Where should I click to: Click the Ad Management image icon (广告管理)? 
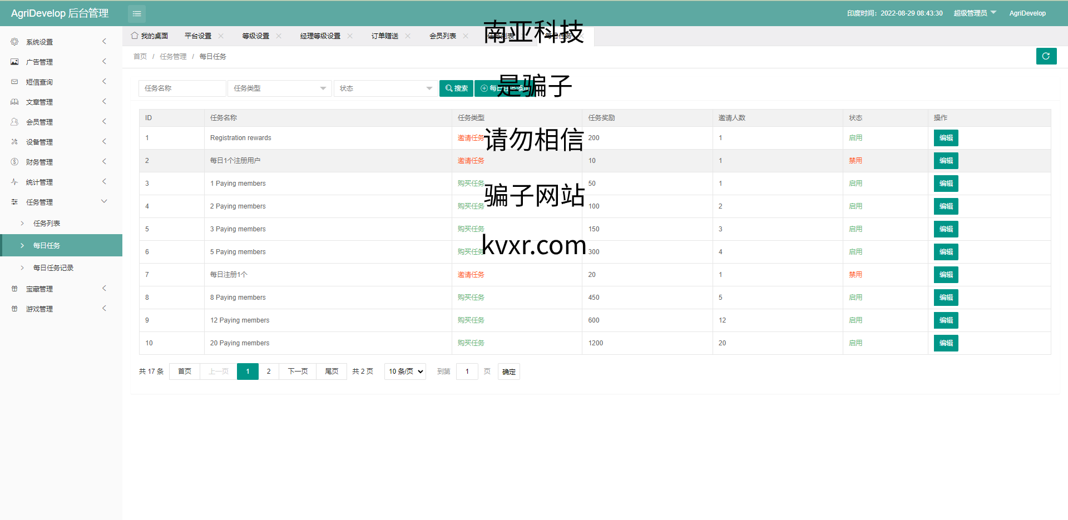tap(14, 62)
